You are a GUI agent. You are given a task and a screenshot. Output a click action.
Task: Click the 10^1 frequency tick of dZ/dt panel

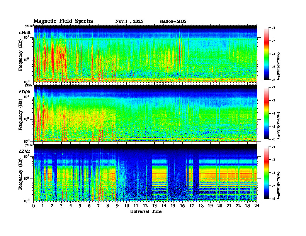[26, 156]
